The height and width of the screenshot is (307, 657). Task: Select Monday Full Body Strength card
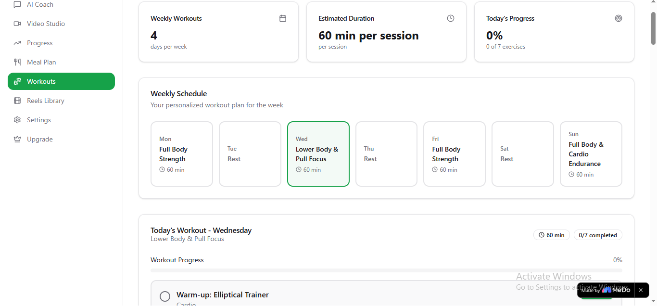182,154
